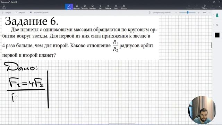The width and height of the screenshot is (222, 125).
Task: Collapse the top ribbon with chevron
Action: point(219,7)
